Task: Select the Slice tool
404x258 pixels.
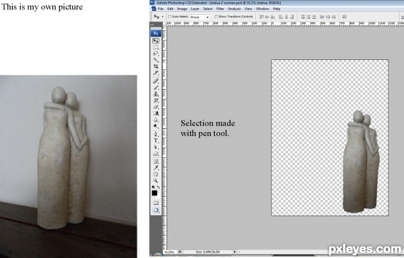Action: coord(156,73)
